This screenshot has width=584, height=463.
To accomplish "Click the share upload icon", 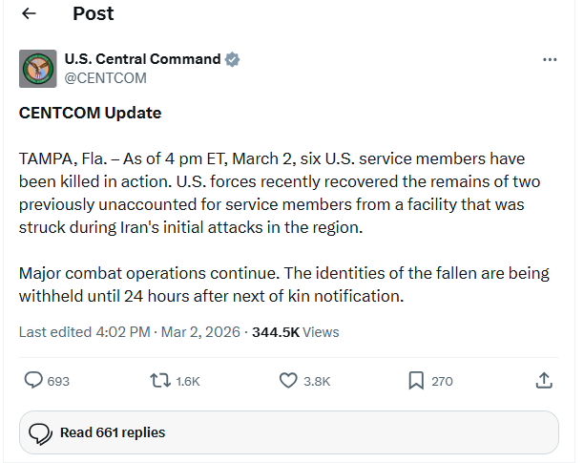I will coord(544,381).
